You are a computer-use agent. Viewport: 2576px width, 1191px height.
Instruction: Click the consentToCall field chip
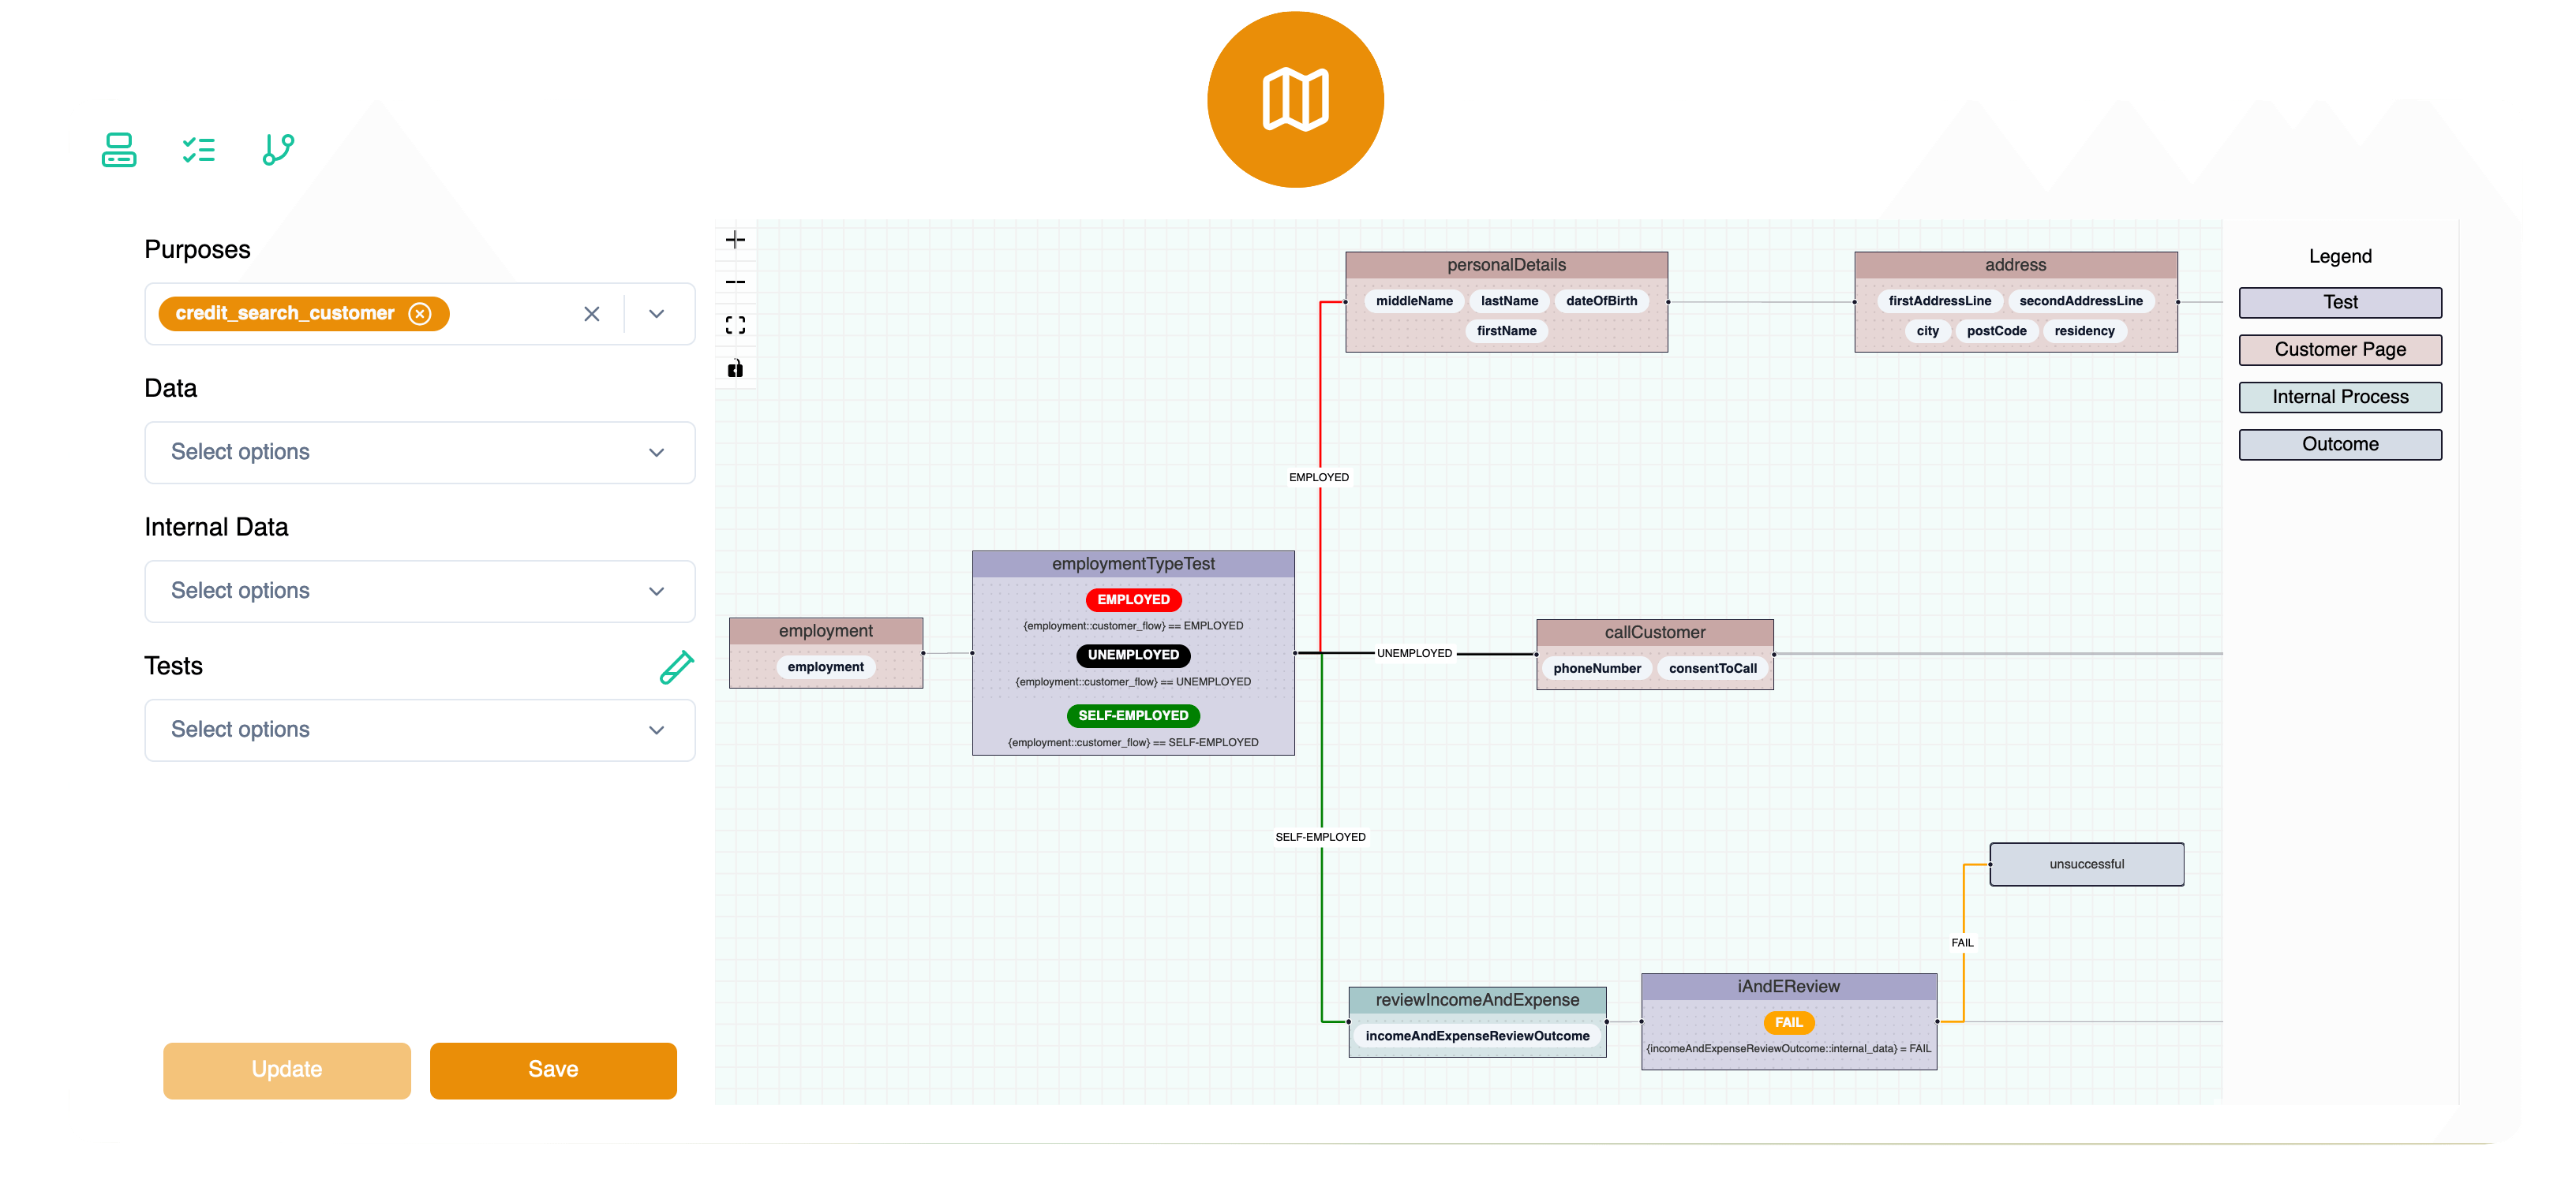pyautogui.click(x=1712, y=670)
